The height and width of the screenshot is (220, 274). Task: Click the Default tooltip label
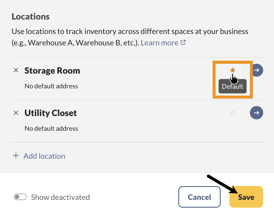point(232,87)
